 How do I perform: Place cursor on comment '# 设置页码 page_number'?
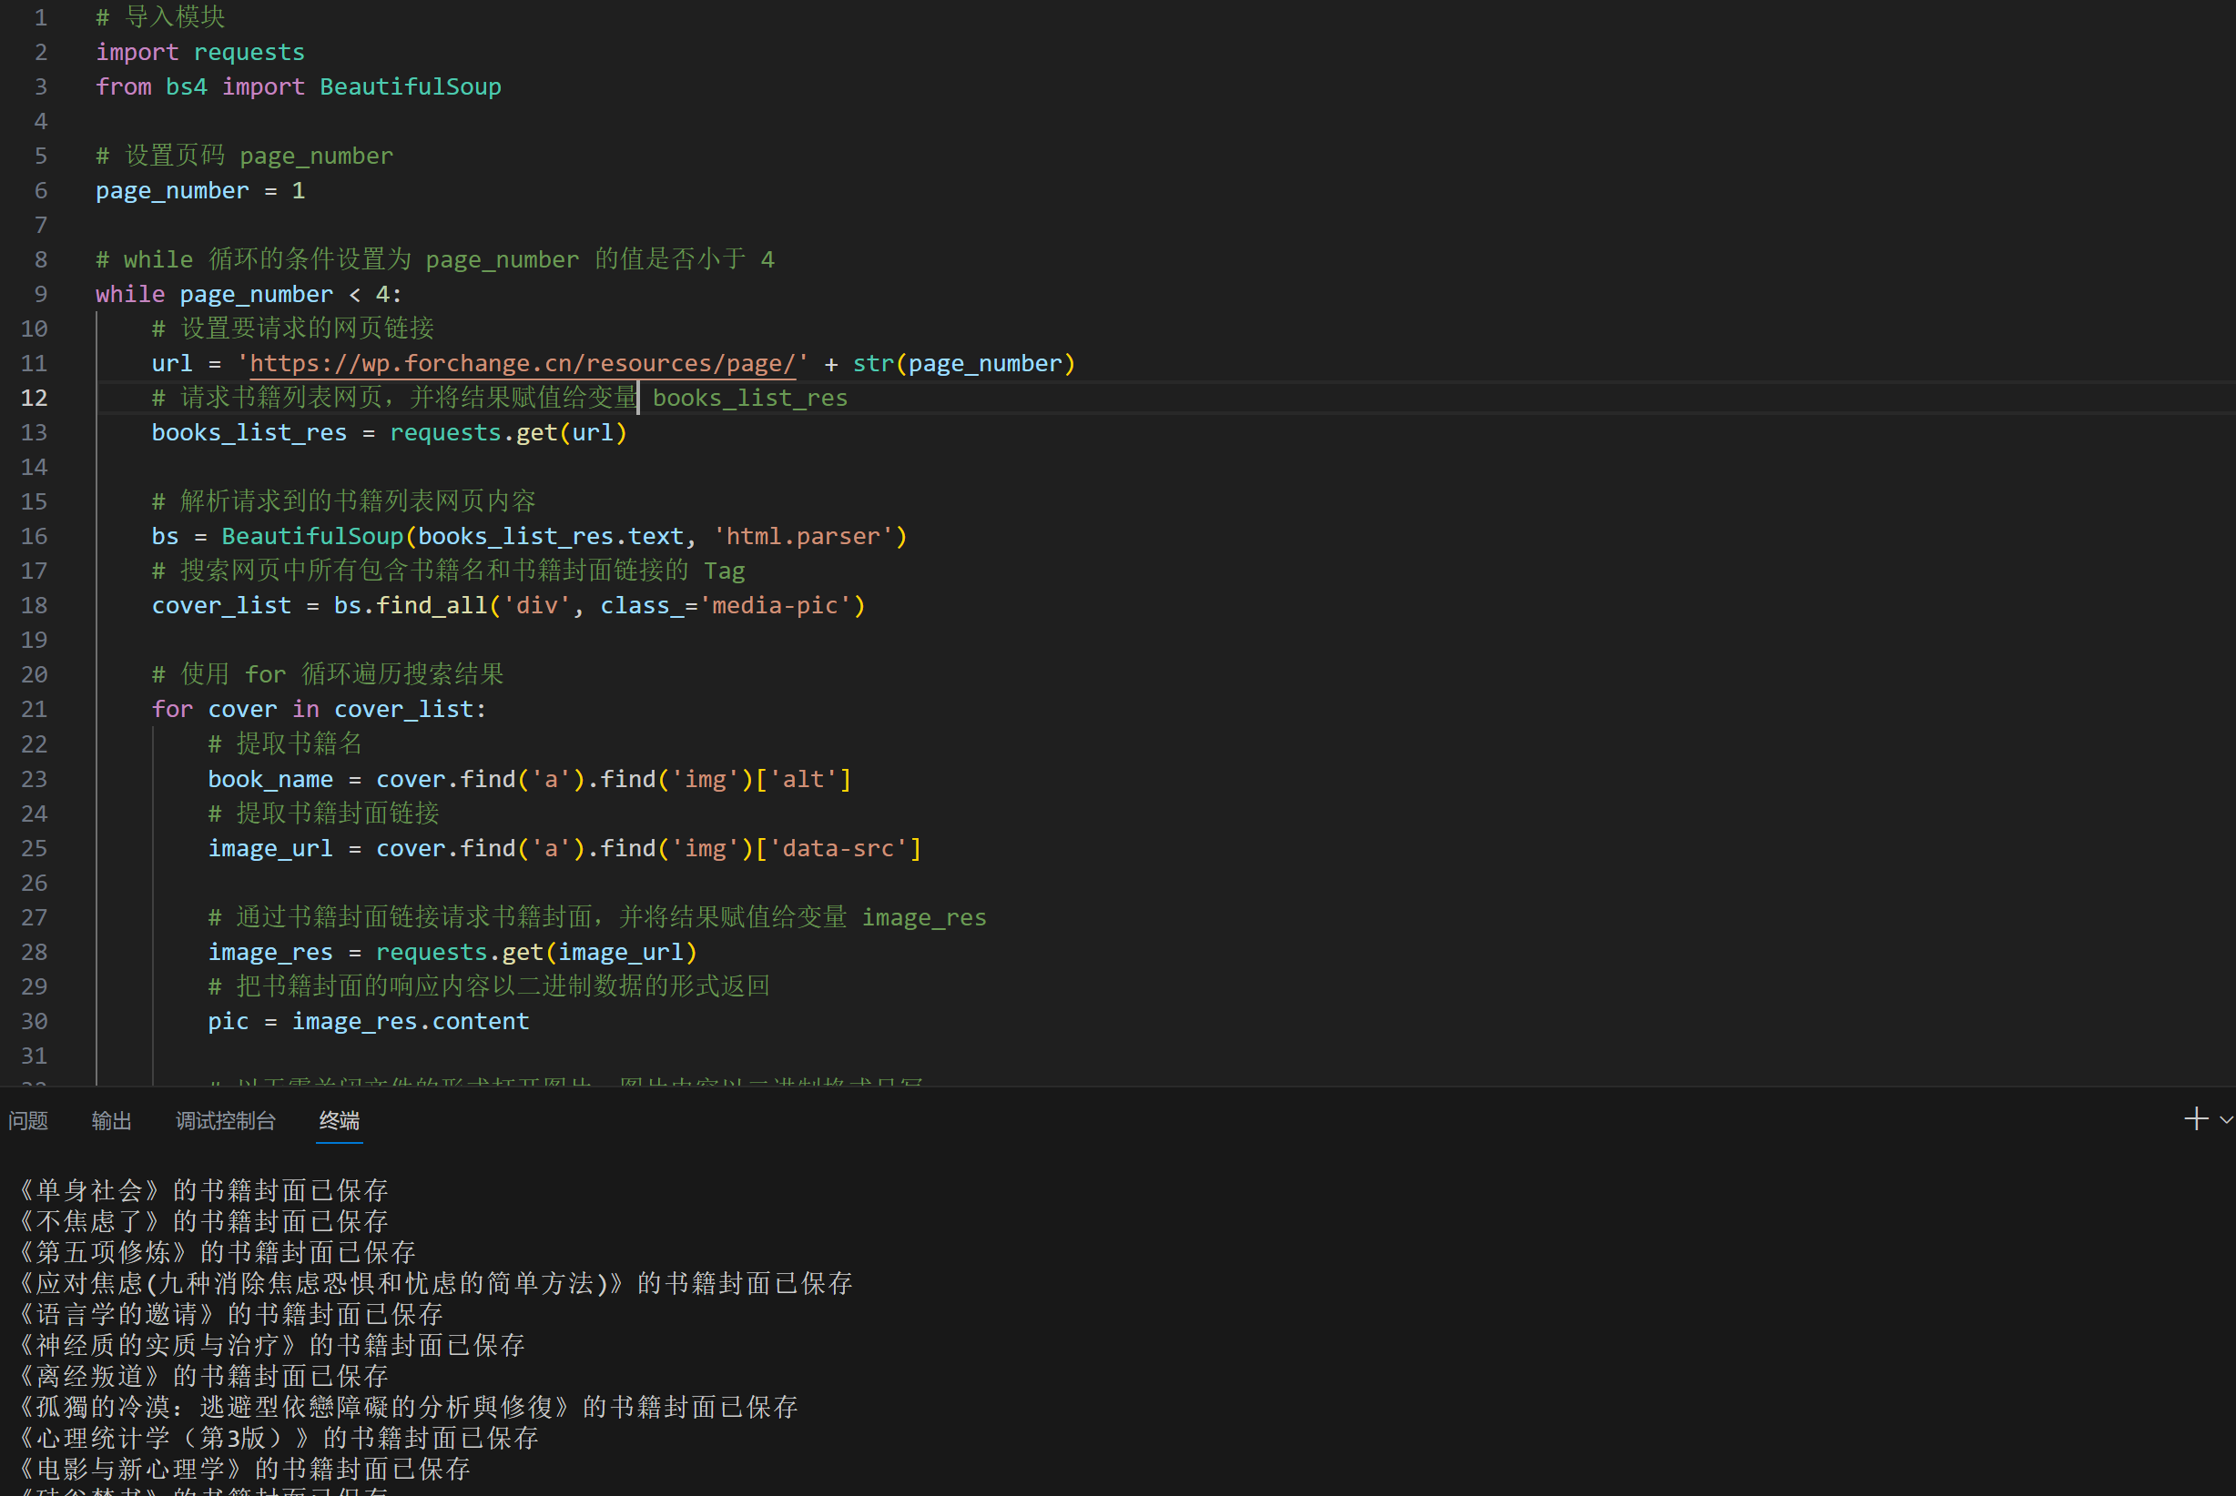click(244, 156)
